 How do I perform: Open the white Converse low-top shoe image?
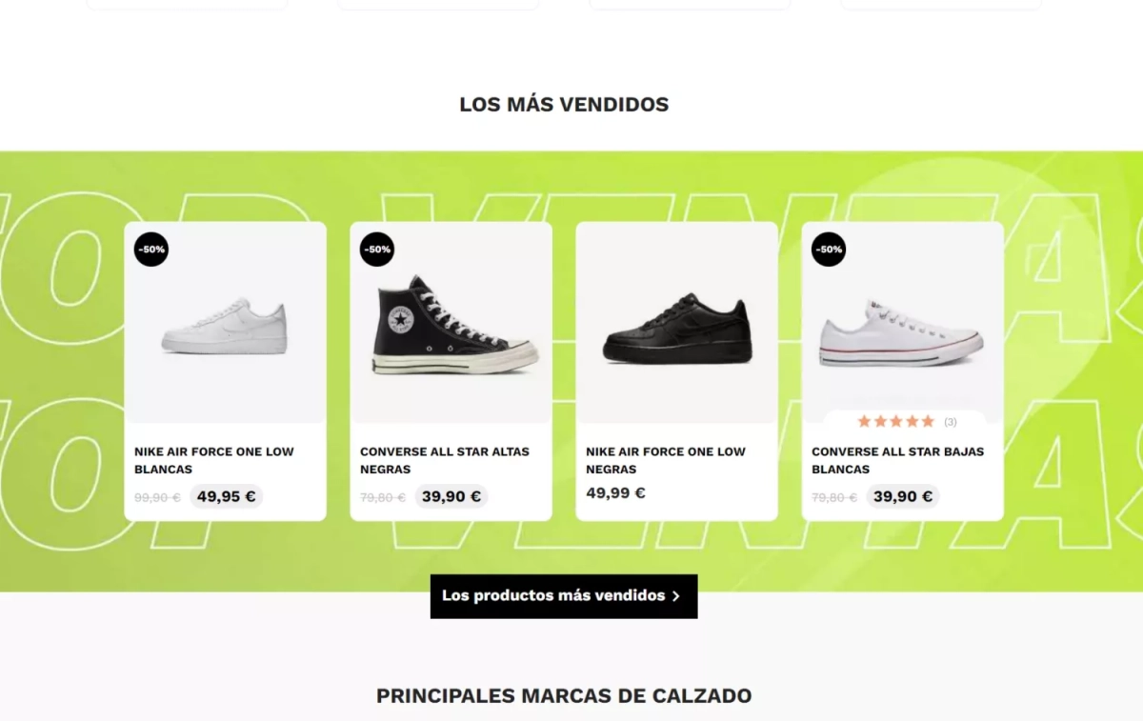901,333
